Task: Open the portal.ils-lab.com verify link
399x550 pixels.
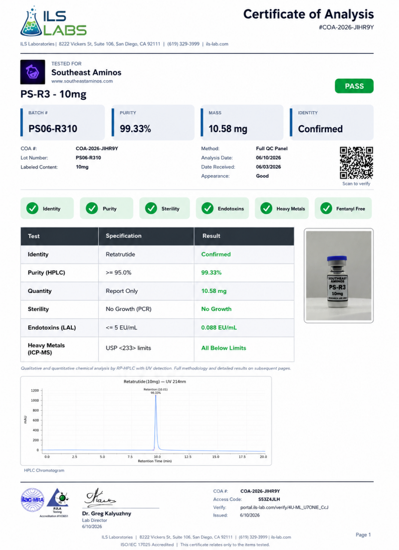Action: pos(284,507)
